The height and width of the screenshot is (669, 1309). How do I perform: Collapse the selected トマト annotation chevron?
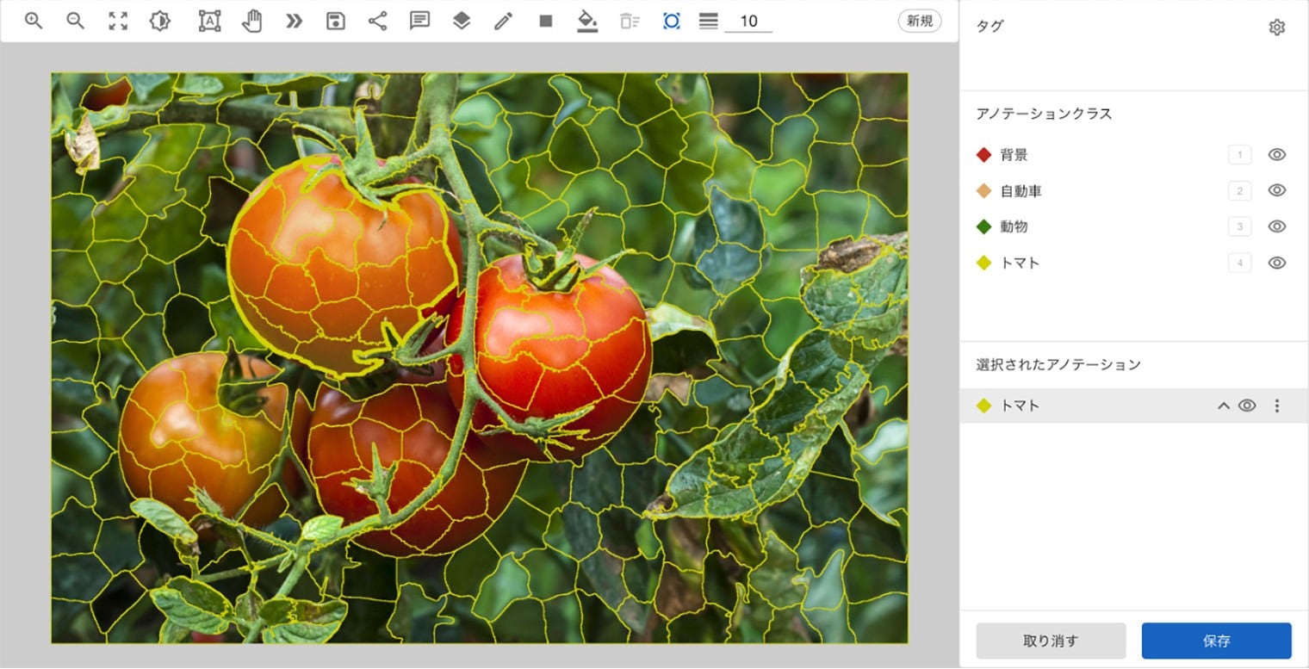tap(1223, 406)
